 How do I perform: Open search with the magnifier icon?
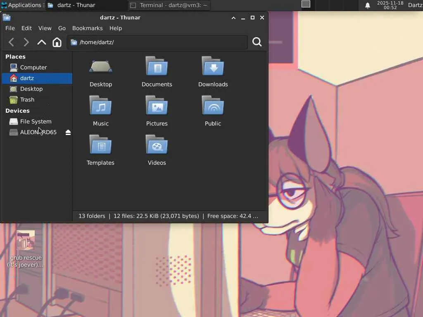click(x=257, y=42)
